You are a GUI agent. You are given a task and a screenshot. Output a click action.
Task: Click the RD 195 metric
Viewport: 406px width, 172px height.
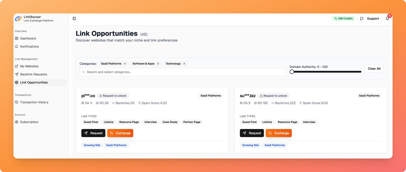click(x=261, y=103)
